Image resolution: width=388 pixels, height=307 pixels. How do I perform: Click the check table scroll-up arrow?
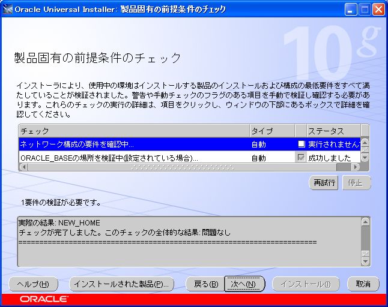tap(365, 142)
